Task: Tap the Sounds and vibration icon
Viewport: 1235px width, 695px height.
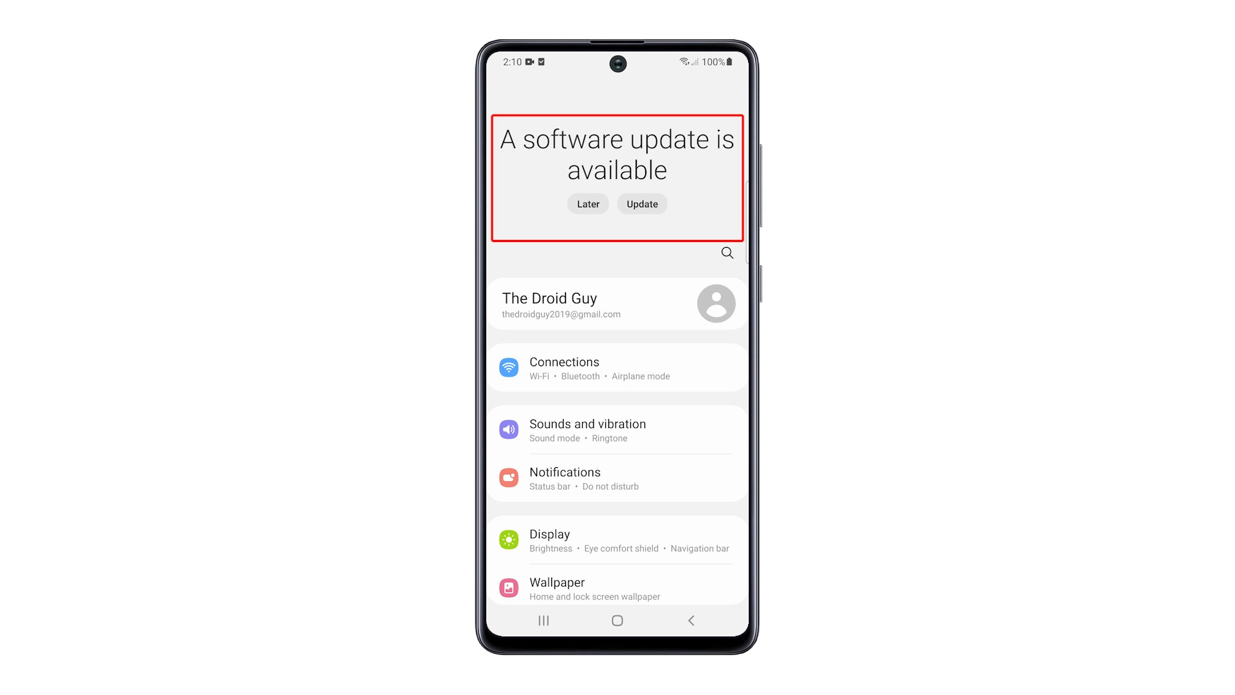Action: (509, 429)
